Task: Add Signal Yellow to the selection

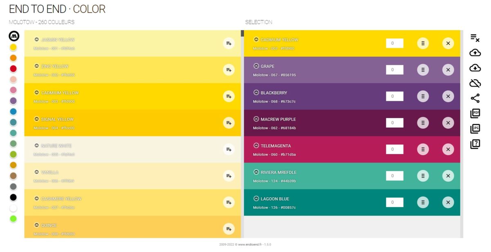Action: tap(229, 123)
